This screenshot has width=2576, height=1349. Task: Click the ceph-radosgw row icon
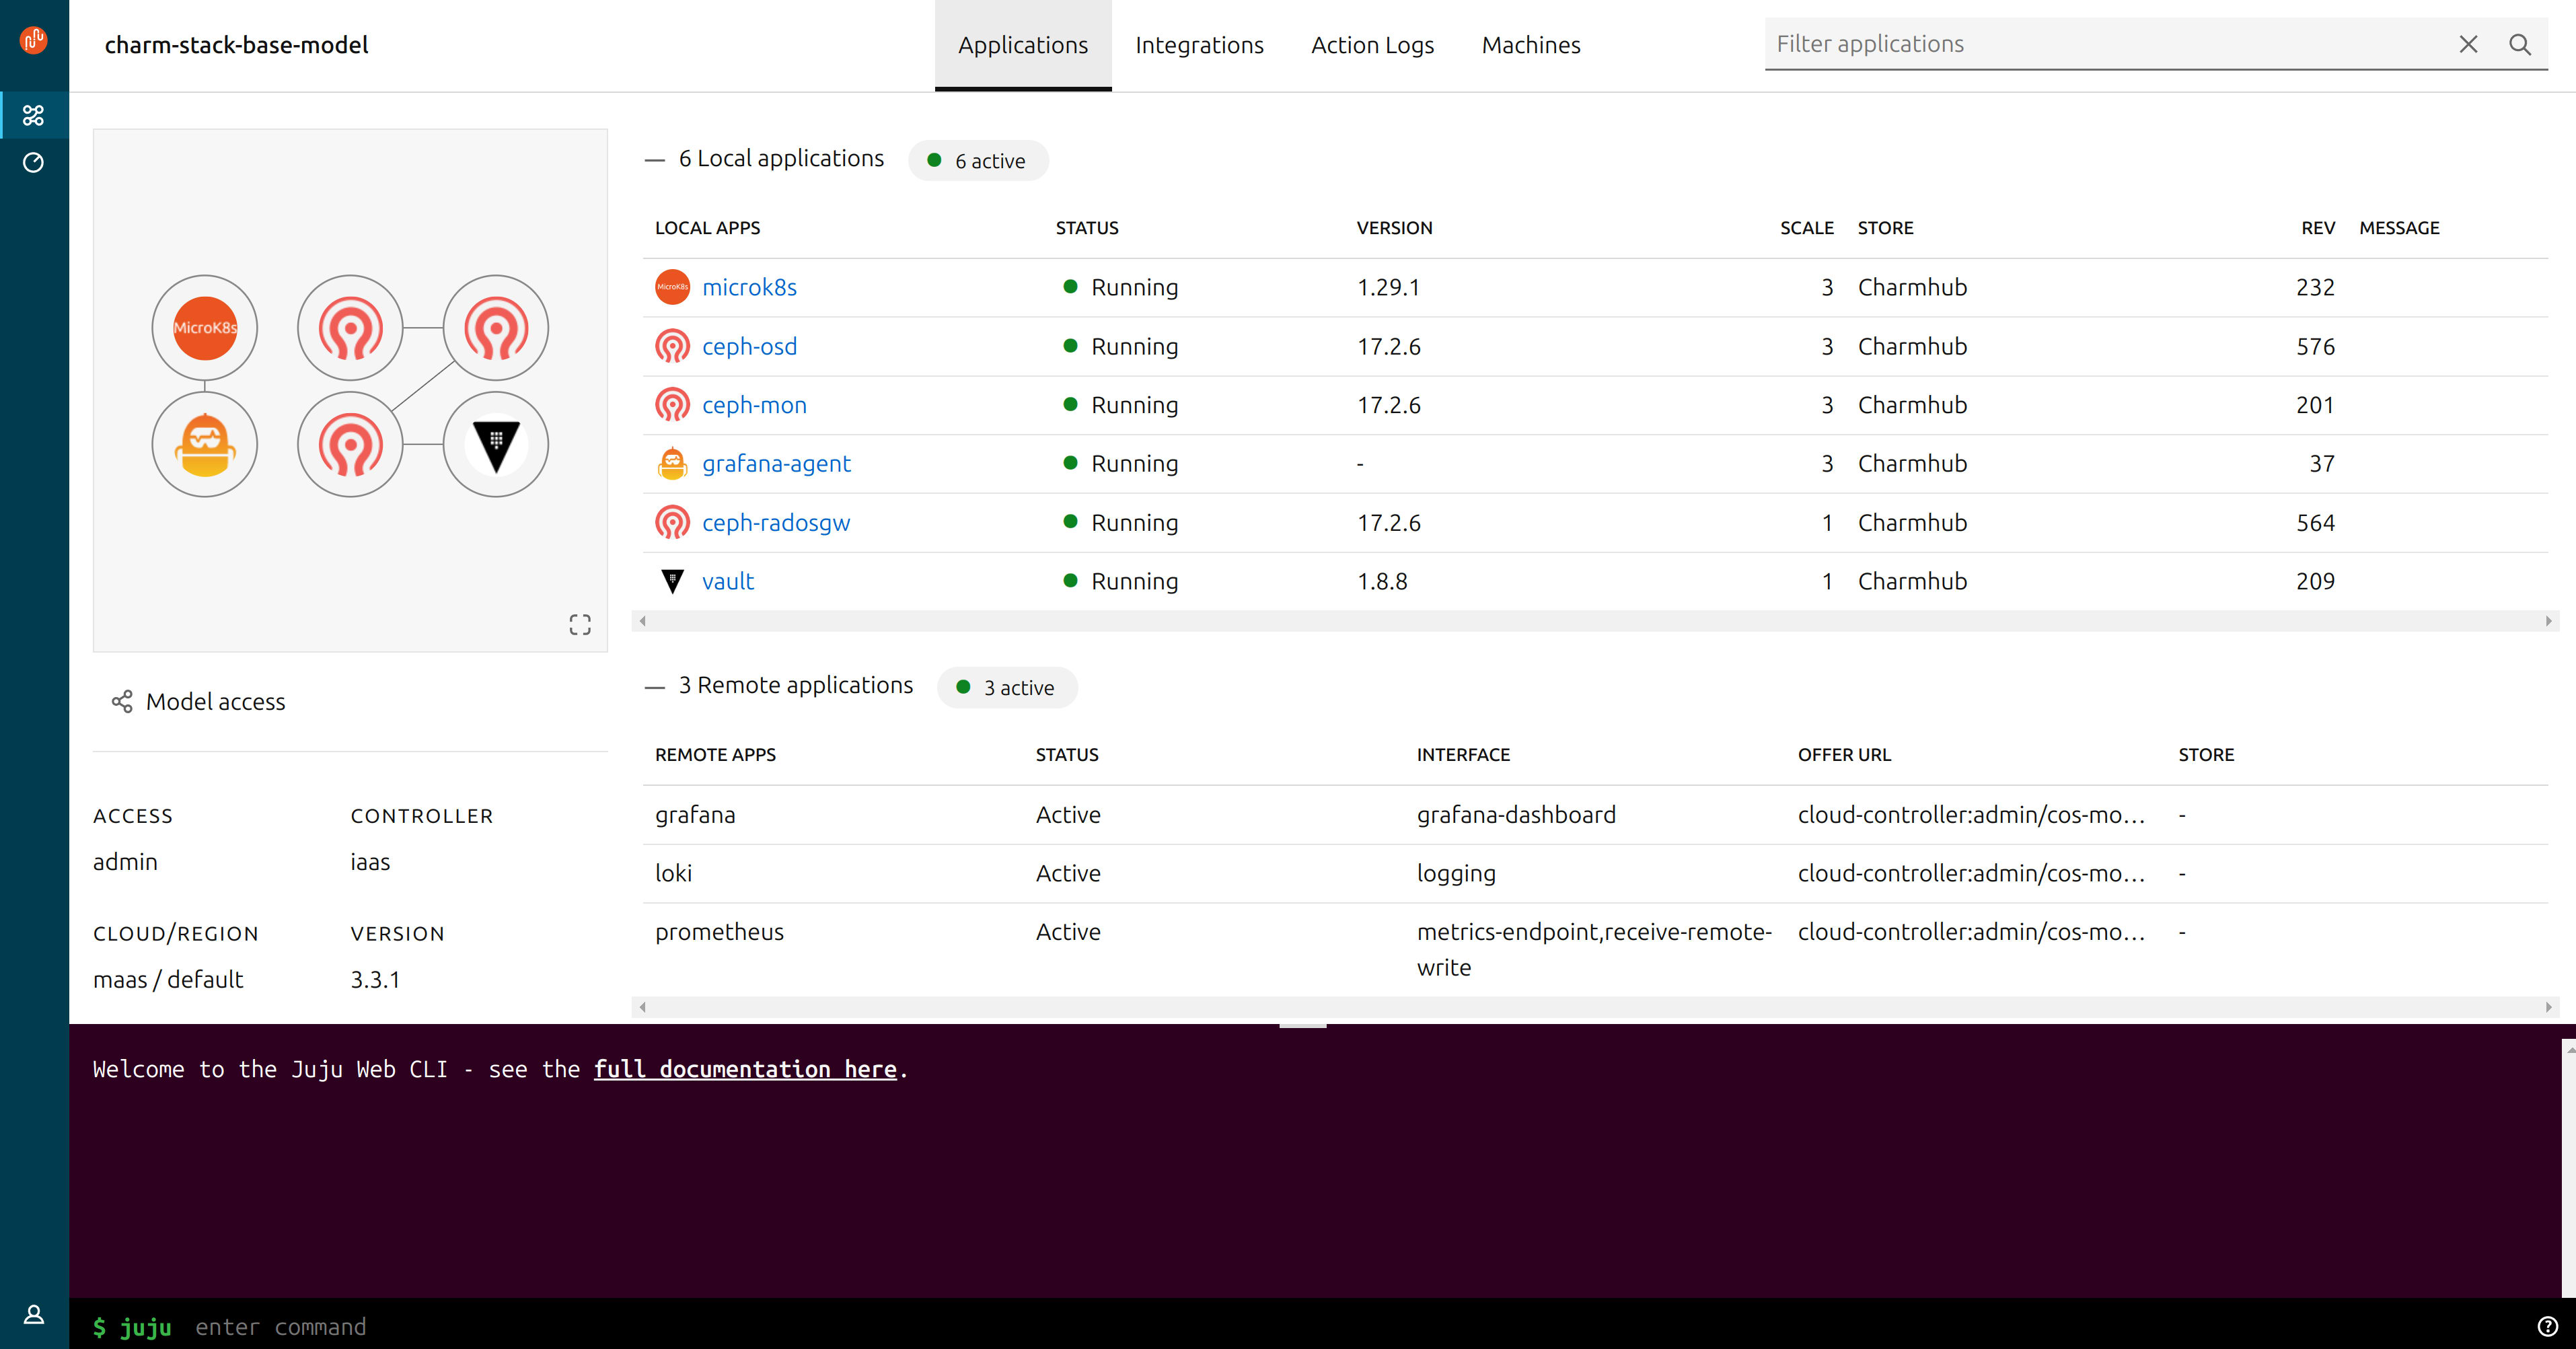672,523
